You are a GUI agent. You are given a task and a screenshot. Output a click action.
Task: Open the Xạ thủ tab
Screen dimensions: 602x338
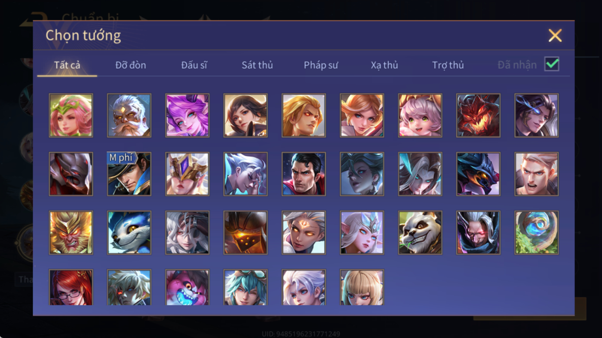pyautogui.click(x=384, y=65)
